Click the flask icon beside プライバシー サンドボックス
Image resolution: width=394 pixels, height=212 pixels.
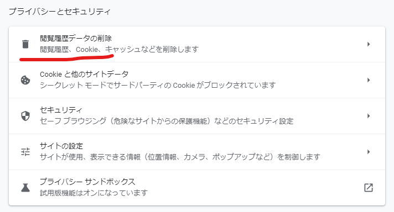[x=25, y=188]
